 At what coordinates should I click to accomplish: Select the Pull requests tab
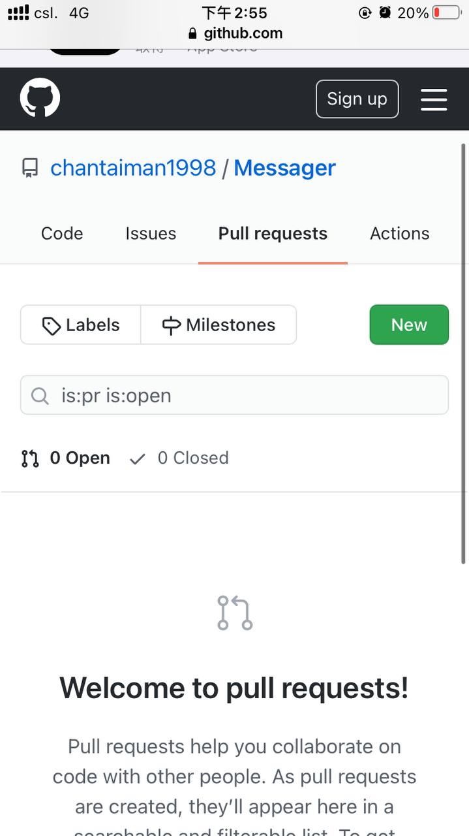[273, 234]
